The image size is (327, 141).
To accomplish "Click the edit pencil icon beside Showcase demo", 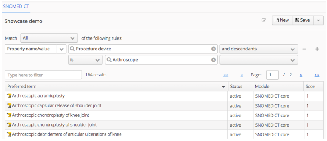I will tap(264, 20).
